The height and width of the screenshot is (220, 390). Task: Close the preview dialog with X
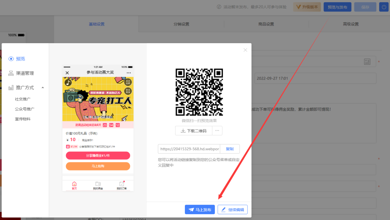245,50
